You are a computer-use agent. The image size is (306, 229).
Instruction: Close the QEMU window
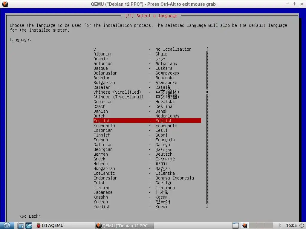[x=302, y=4]
